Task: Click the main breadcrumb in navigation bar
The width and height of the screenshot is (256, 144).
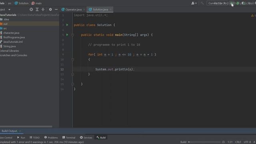Action: coord(36,3)
